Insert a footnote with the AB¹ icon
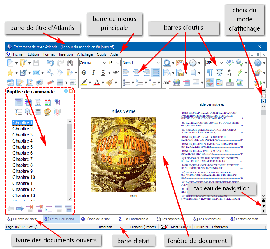Screen dimensions: 270x249 coord(167,82)
